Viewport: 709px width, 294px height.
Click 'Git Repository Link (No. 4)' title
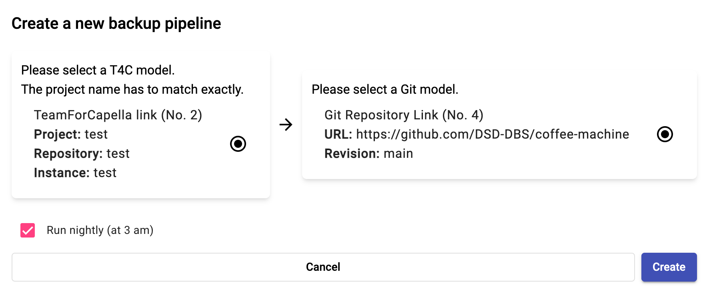404,115
